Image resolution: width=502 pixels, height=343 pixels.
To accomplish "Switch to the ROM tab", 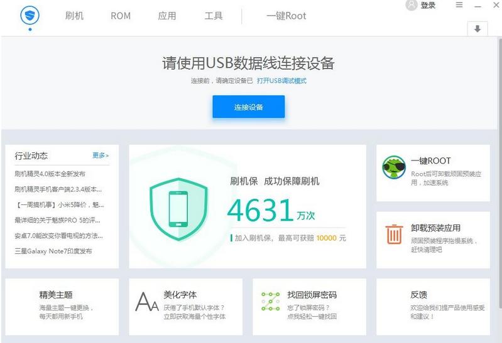I will pos(121,16).
